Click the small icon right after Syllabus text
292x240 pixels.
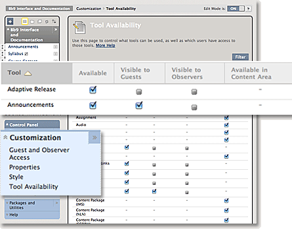pos(26,54)
